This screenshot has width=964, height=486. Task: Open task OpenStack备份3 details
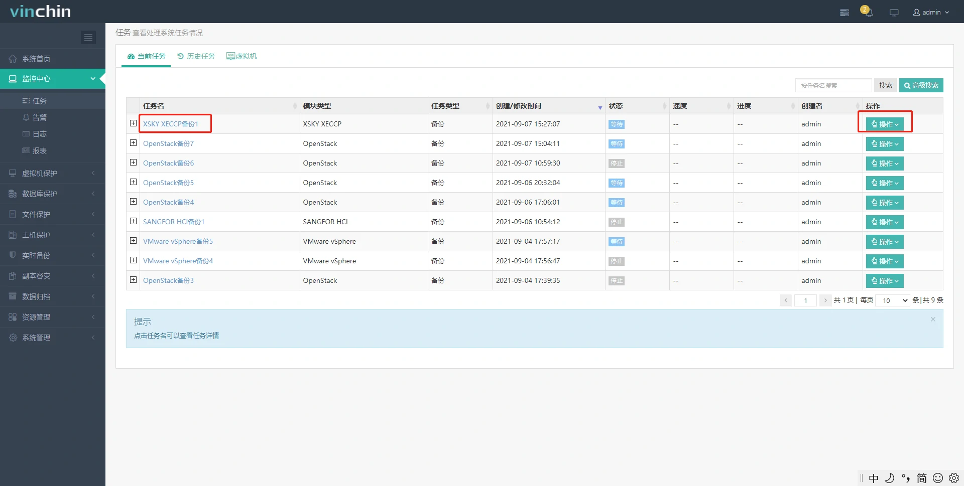pos(168,280)
